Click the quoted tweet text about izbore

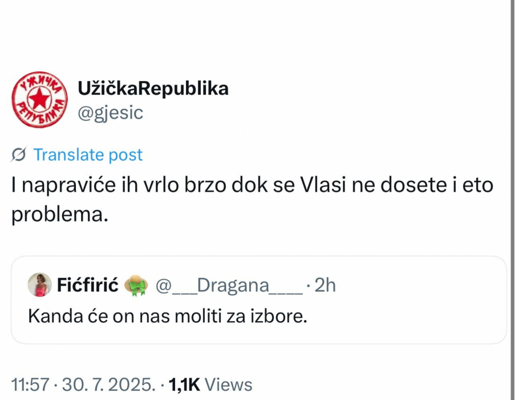click(167, 315)
